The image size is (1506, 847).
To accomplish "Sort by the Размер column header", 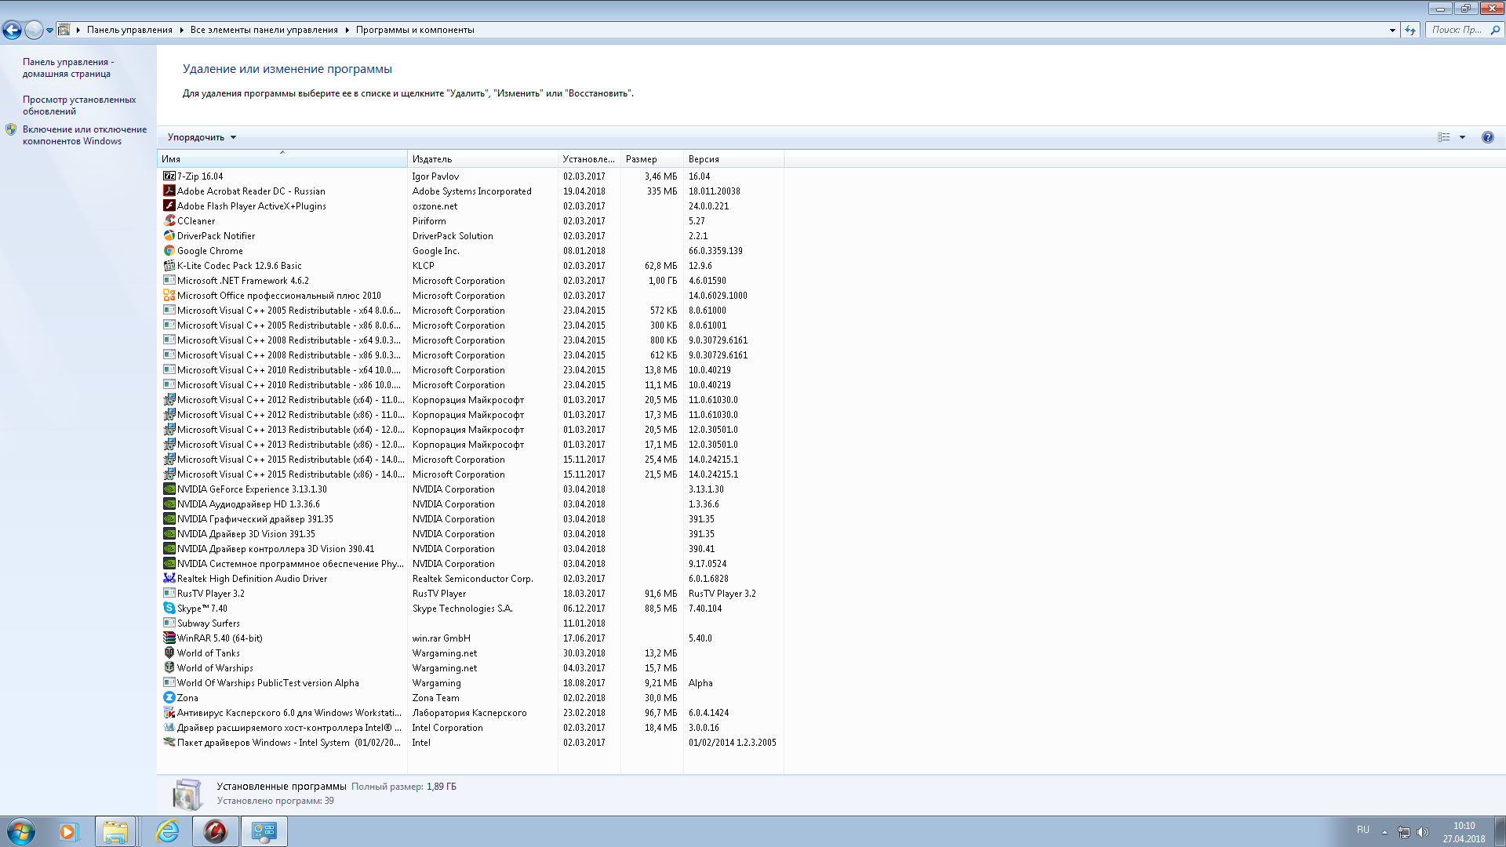I will tap(652, 159).
